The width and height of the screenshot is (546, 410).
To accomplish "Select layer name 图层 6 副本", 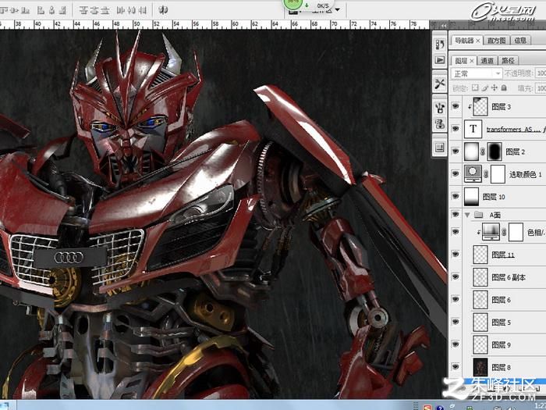I will coord(509,277).
